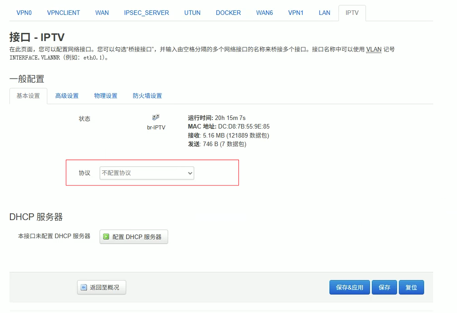Expand the protocol selector showing 不配置协议
The image size is (457, 313).
click(146, 173)
